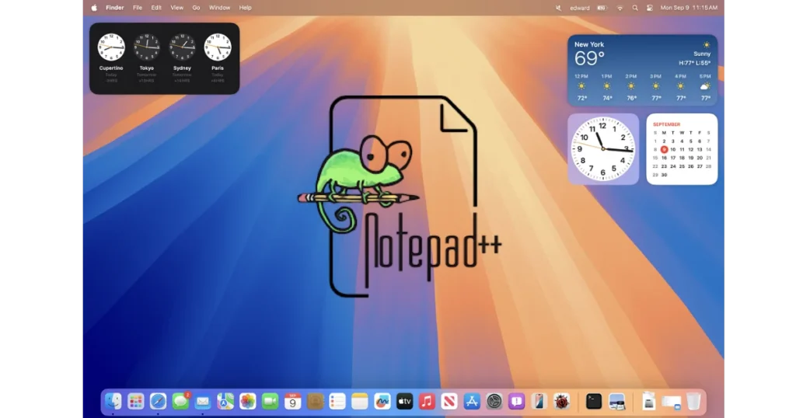Open the Trash in the Dock
The height and width of the screenshot is (418, 796).
tap(693, 402)
